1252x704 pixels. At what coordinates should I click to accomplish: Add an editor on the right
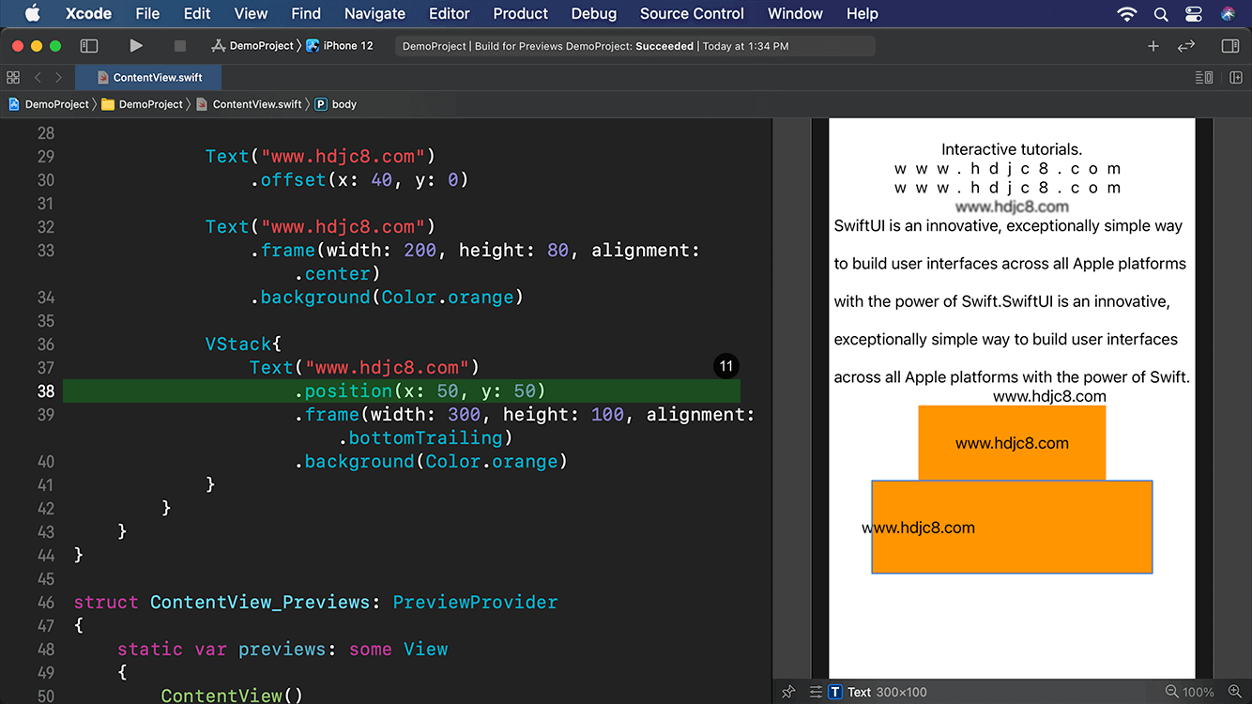[x=1234, y=77]
